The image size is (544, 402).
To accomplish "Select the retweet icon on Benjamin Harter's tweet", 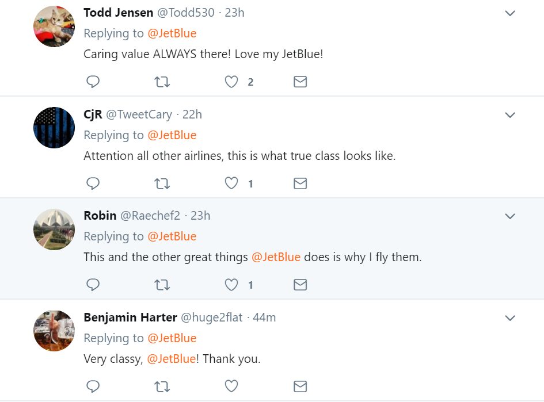I will point(162,386).
